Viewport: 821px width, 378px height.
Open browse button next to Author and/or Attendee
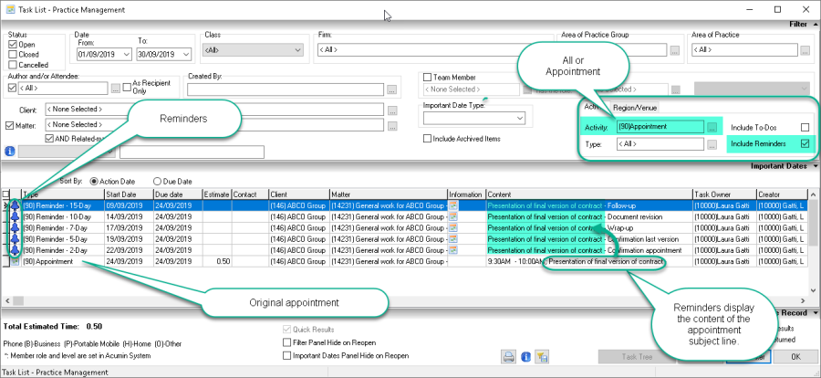(116, 89)
